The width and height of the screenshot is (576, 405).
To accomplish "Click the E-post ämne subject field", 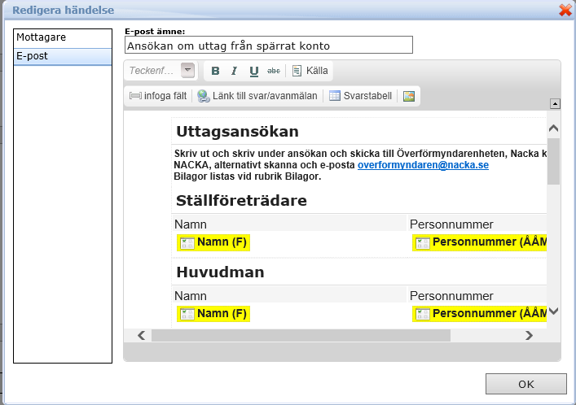I will click(269, 46).
